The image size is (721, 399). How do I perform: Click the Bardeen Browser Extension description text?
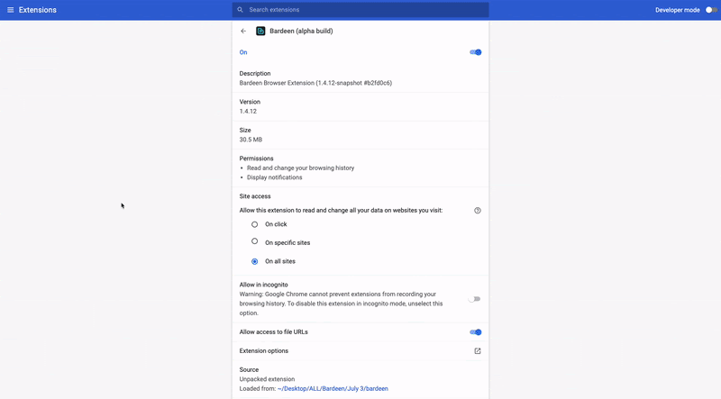(315, 83)
